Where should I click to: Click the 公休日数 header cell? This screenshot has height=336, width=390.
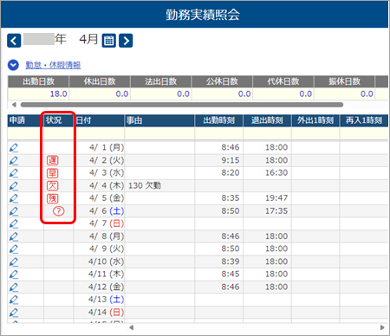tap(222, 81)
